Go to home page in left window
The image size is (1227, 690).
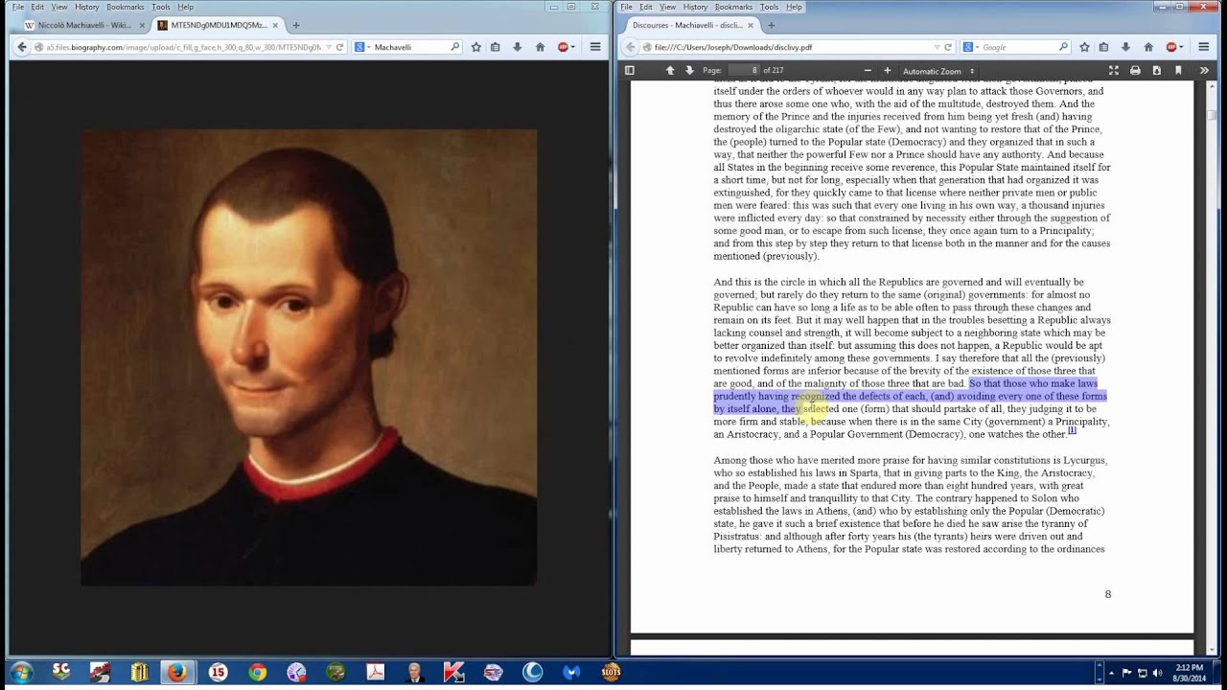540,47
